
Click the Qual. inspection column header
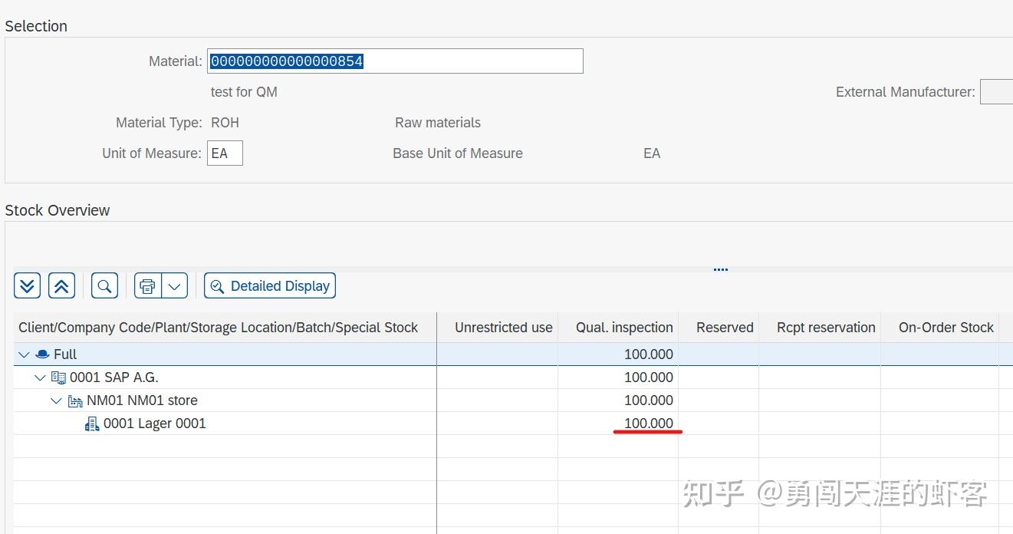click(624, 327)
